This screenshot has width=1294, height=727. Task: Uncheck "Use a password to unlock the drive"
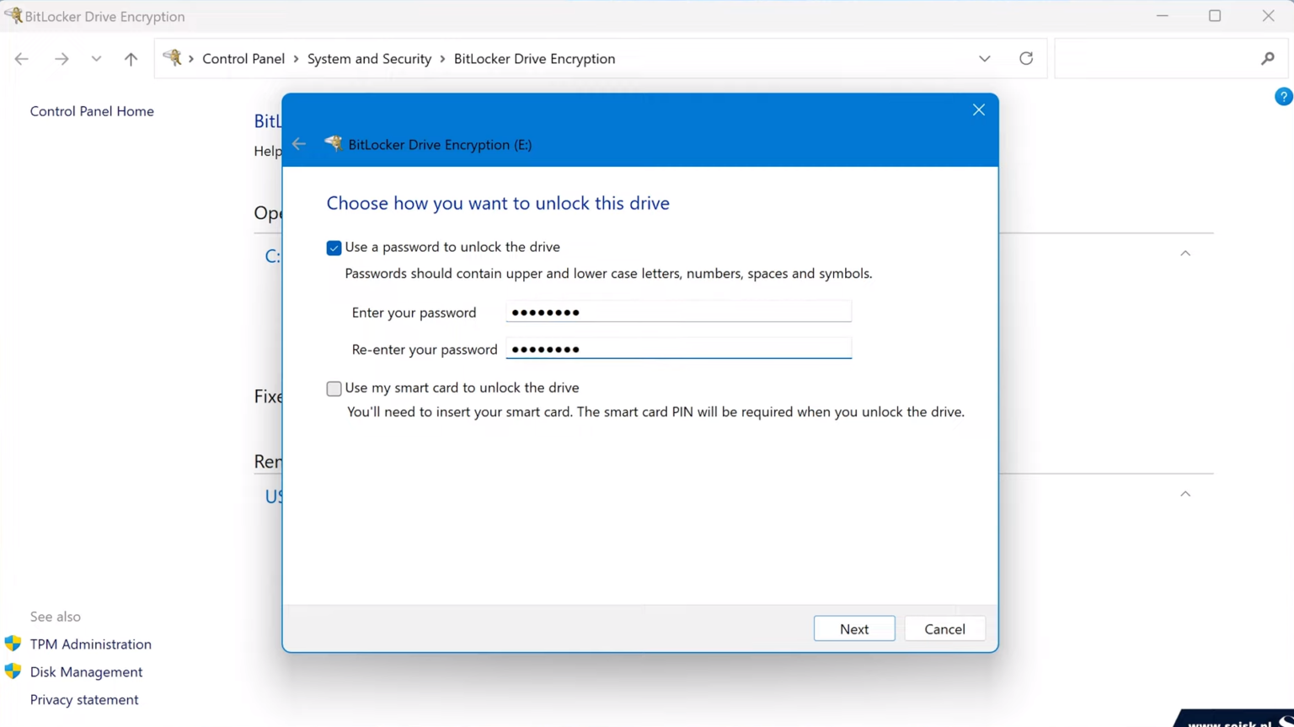coord(334,247)
